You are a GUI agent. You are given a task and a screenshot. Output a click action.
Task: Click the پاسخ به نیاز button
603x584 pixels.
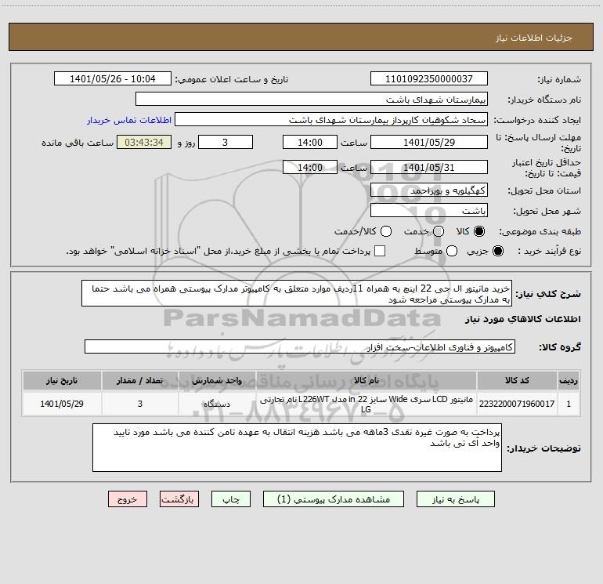(x=456, y=499)
